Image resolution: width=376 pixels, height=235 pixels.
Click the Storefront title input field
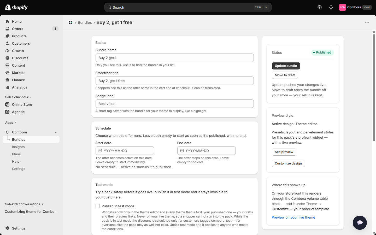175,81
